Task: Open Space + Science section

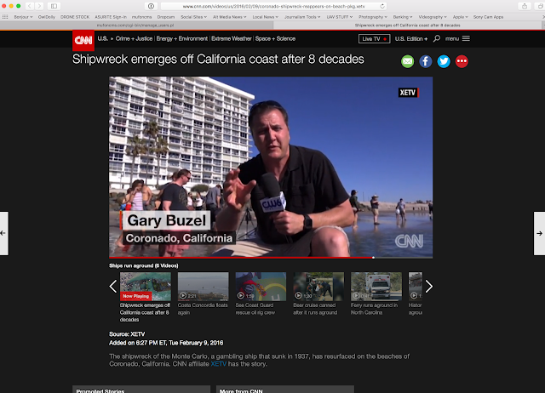Action: 275,38
